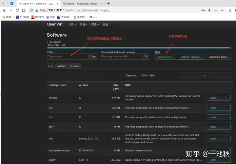Select the Installed tab
The image size is (236, 164).
tap(61, 66)
